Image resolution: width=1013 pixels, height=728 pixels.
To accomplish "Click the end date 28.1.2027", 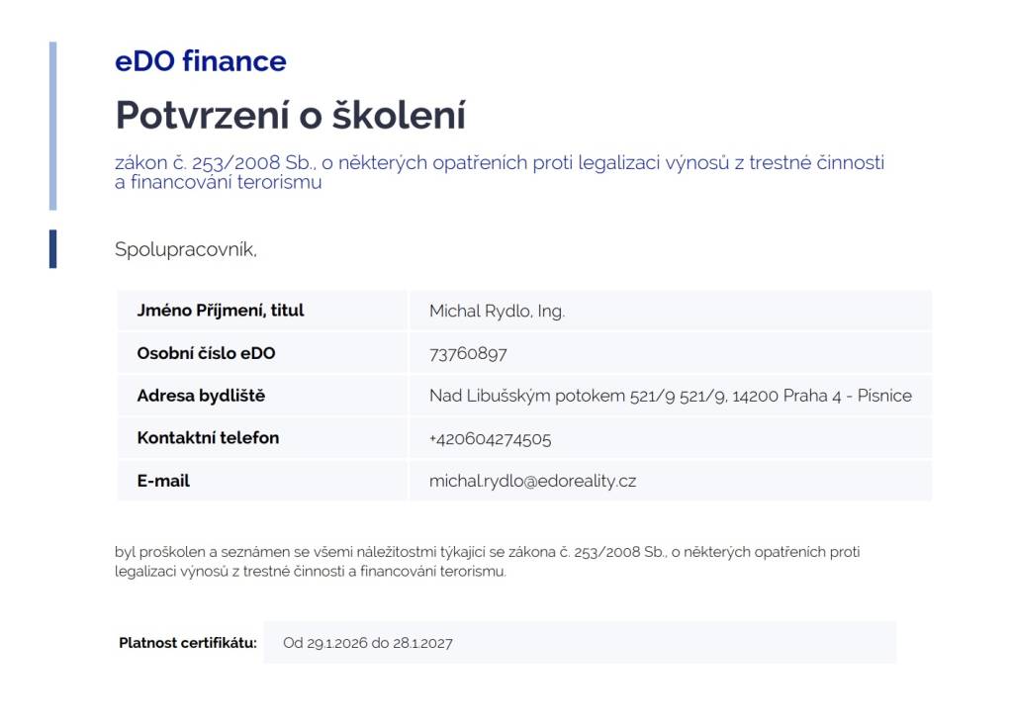I will [x=422, y=643].
